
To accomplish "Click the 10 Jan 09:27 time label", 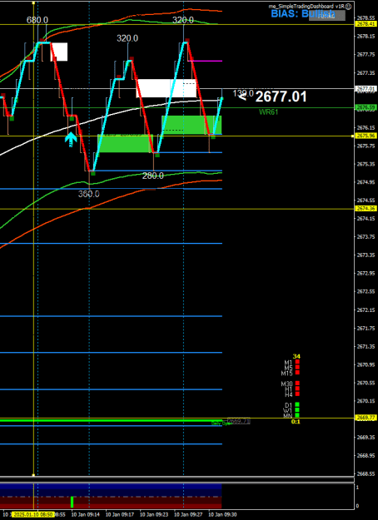I will tap(188, 514).
